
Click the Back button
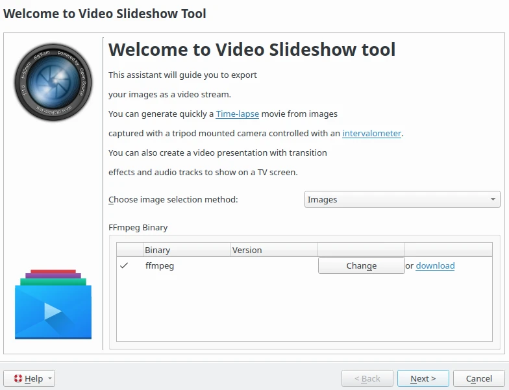pos(367,378)
